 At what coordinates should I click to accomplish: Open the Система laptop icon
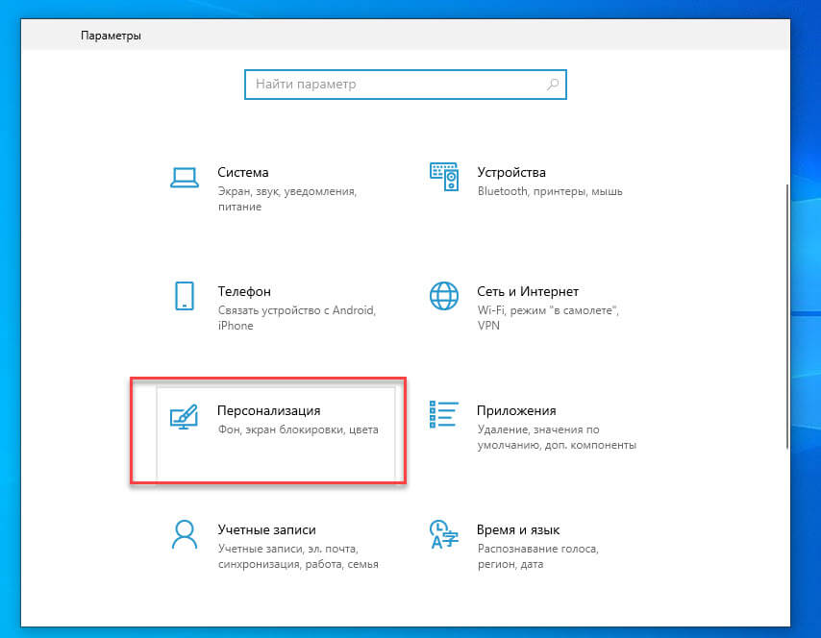click(185, 178)
